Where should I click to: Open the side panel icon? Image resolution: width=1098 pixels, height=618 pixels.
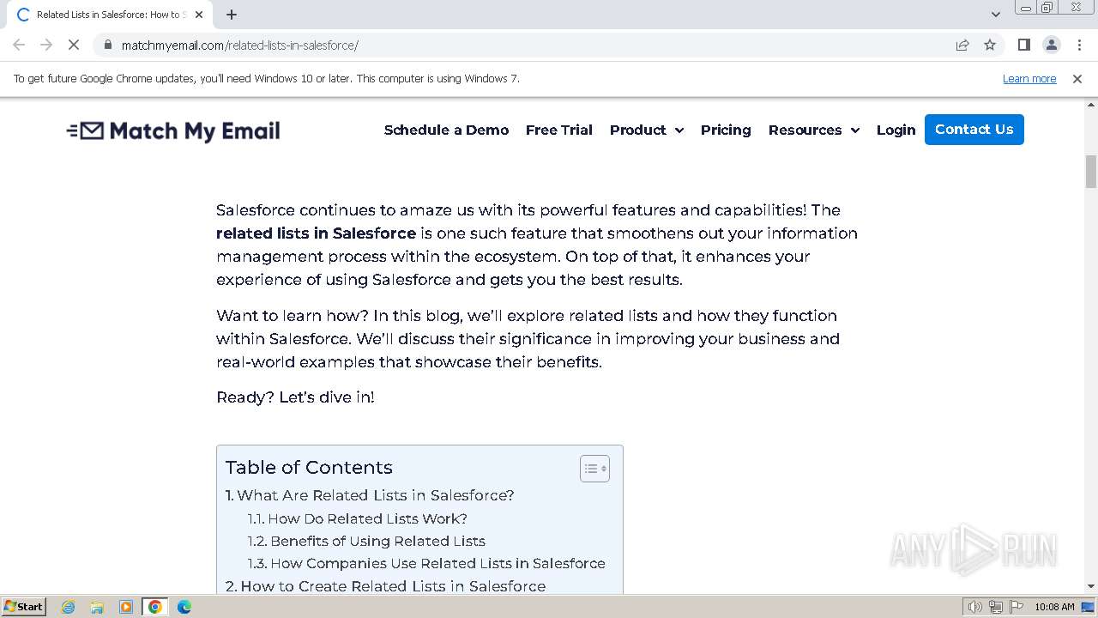(1024, 45)
